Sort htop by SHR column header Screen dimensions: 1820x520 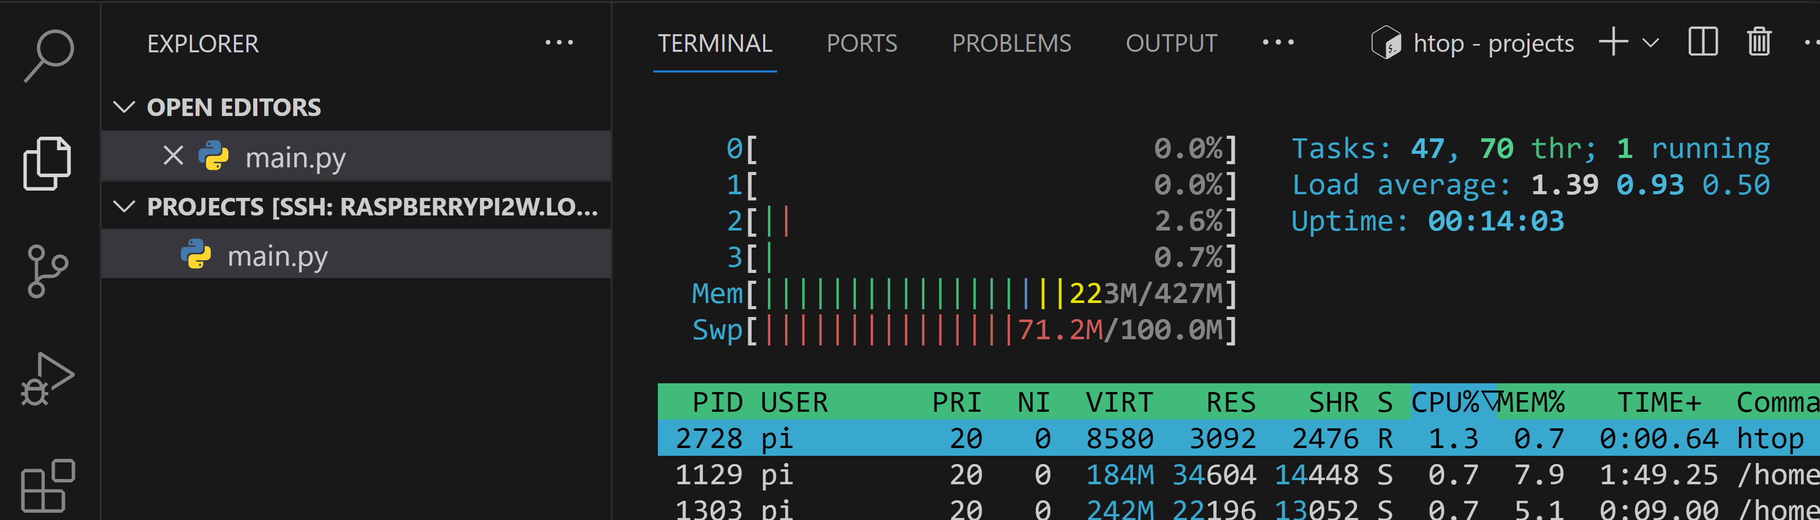coord(1333,402)
